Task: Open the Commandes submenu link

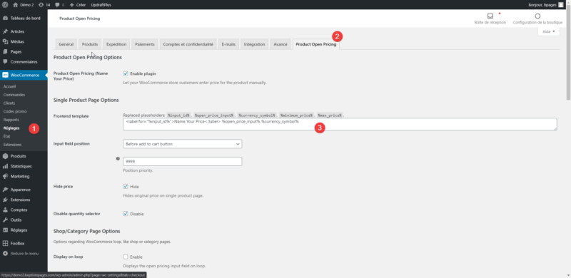Action: pyautogui.click(x=14, y=95)
